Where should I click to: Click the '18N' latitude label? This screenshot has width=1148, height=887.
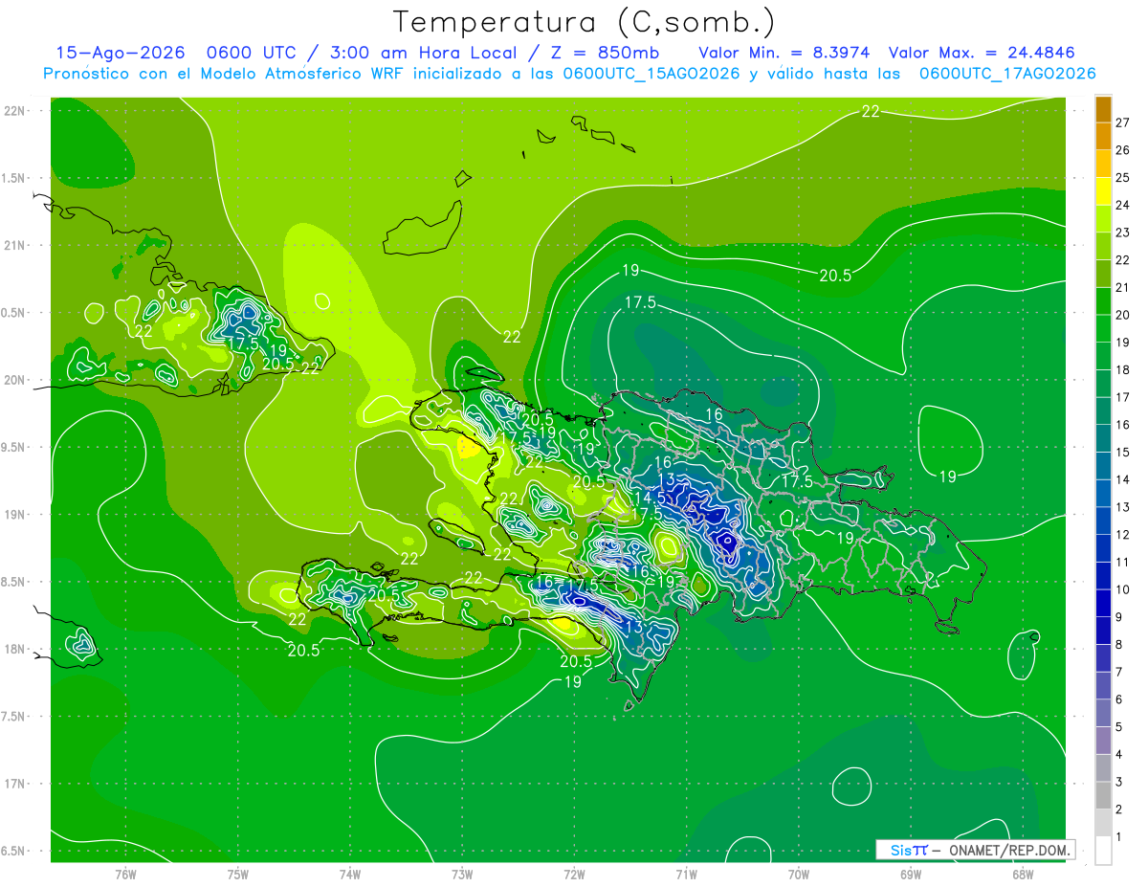click(x=14, y=650)
